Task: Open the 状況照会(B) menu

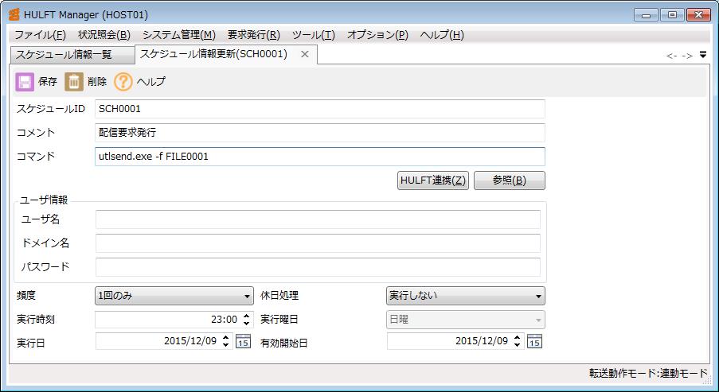Action: (104, 35)
